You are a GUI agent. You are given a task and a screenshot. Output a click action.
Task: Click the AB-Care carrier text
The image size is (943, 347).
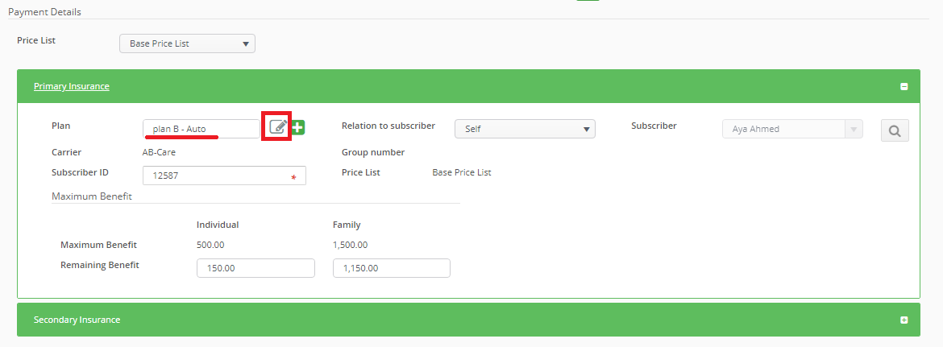coord(159,152)
